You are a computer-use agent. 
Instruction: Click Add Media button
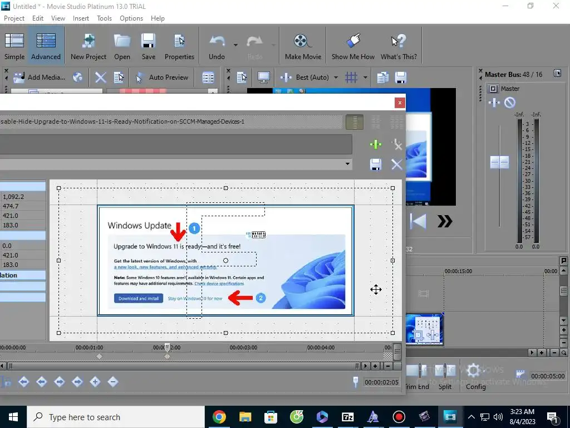40,77
